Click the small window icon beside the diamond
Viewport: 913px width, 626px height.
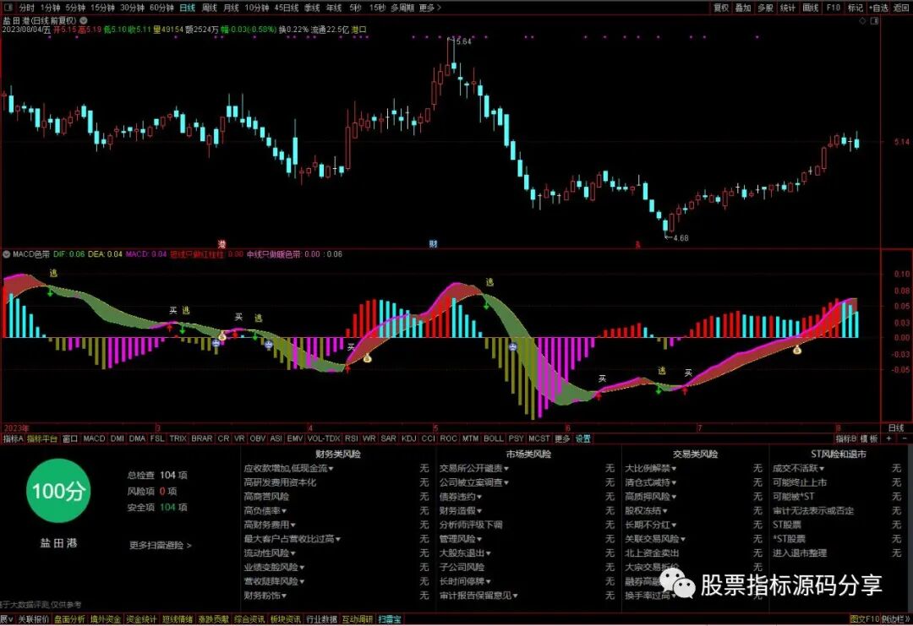(874, 20)
